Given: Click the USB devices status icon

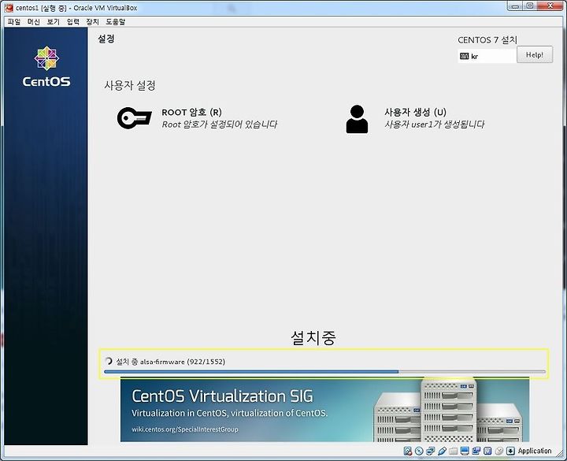Looking at the screenshot, I should point(442,451).
